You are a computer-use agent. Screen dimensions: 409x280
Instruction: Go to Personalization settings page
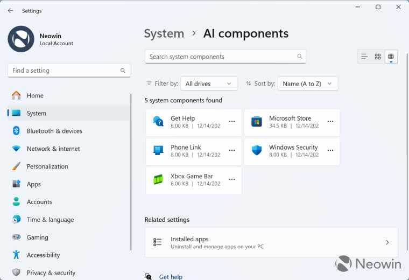(47, 166)
